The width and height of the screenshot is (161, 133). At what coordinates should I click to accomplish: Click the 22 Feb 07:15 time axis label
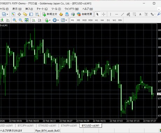133,121
